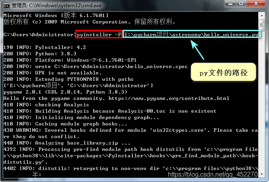Maximize the command prompt window

point(241,4)
